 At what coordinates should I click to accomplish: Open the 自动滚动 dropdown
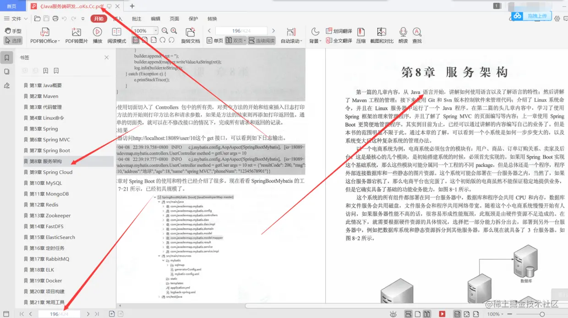point(291,36)
